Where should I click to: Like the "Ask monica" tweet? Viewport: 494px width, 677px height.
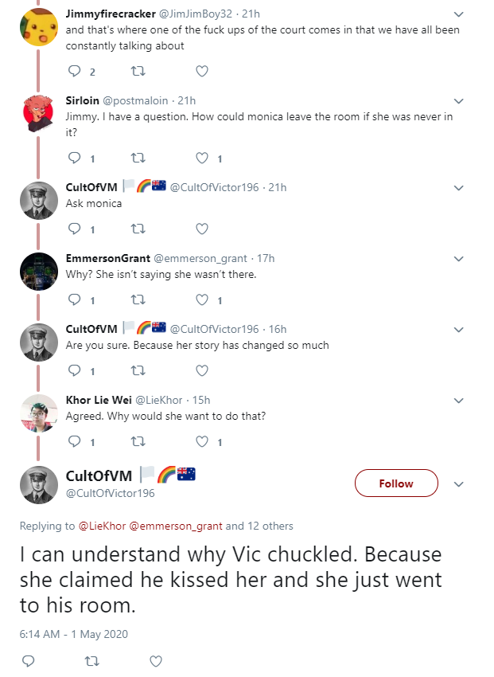[x=202, y=229]
